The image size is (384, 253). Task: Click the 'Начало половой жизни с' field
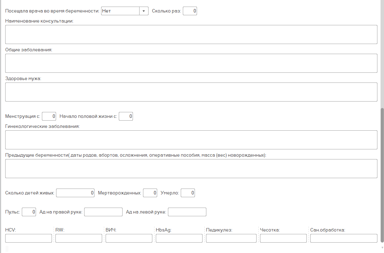coord(126,116)
